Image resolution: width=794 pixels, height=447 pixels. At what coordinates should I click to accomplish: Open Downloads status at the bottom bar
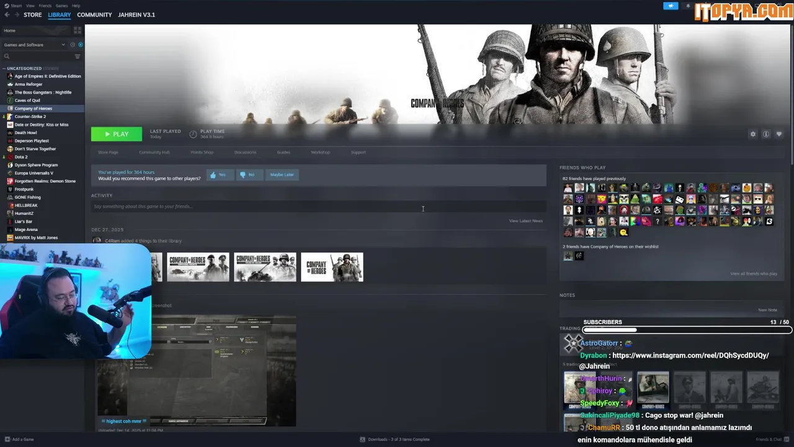(x=395, y=440)
